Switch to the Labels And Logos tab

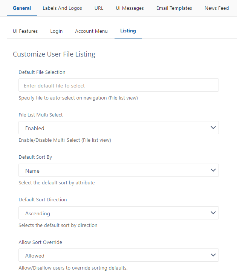click(62, 8)
